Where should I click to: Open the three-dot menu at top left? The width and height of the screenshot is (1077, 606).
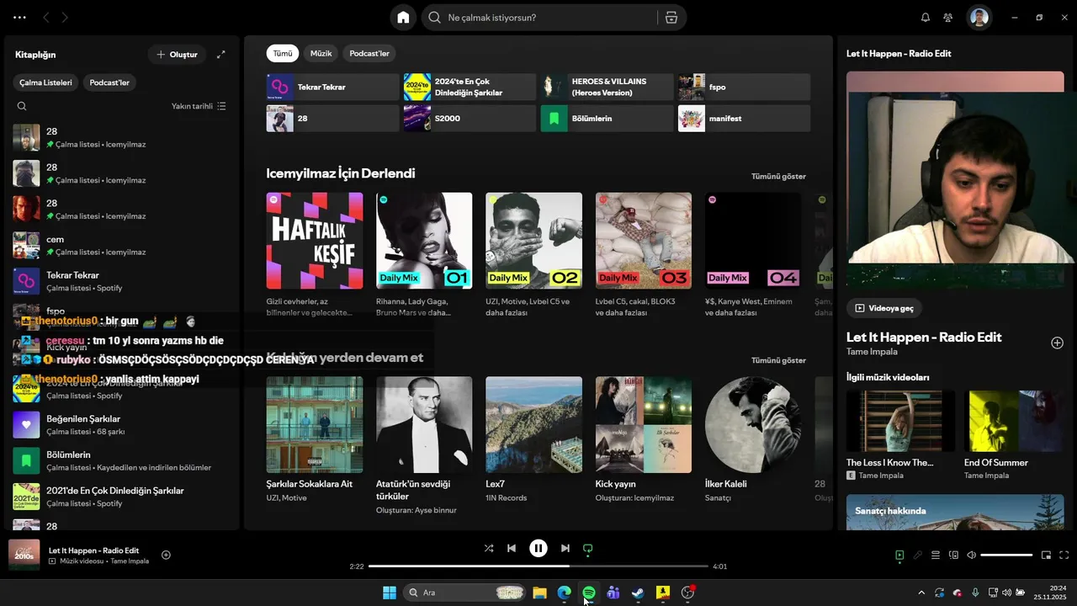19,17
